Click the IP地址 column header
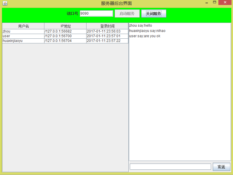 click(x=65, y=26)
